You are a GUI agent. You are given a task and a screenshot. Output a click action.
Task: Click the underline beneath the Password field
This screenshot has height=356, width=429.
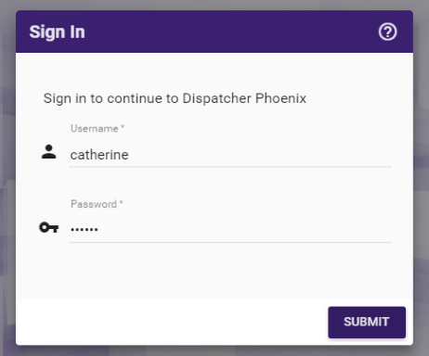pos(230,243)
